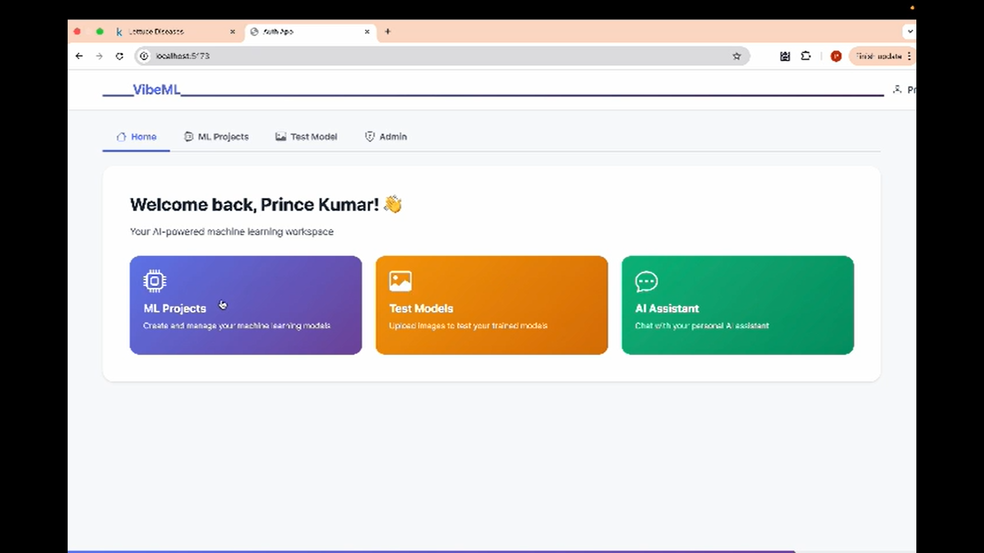Click the VibeML logo link
This screenshot has height=553, width=984.
click(156, 90)
